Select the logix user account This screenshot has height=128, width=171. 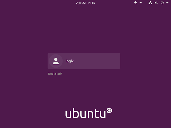(x=84, y=61)
